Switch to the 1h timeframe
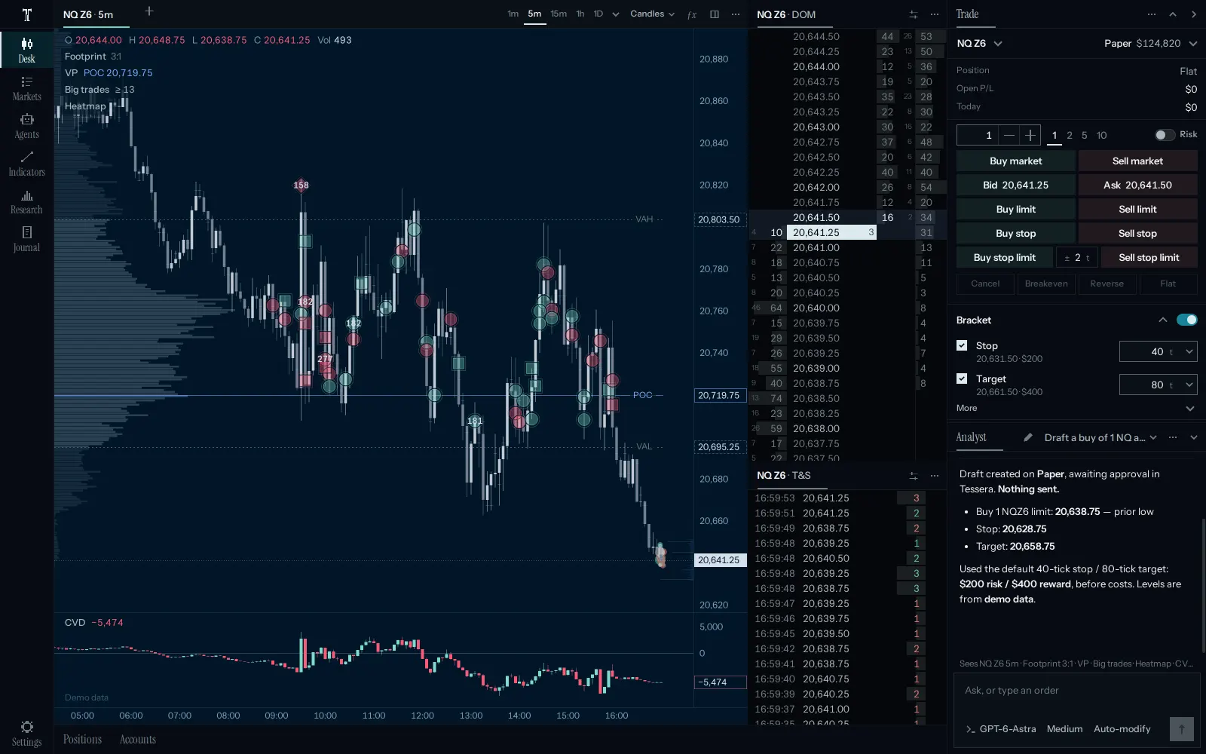 (x=580, y=14)
